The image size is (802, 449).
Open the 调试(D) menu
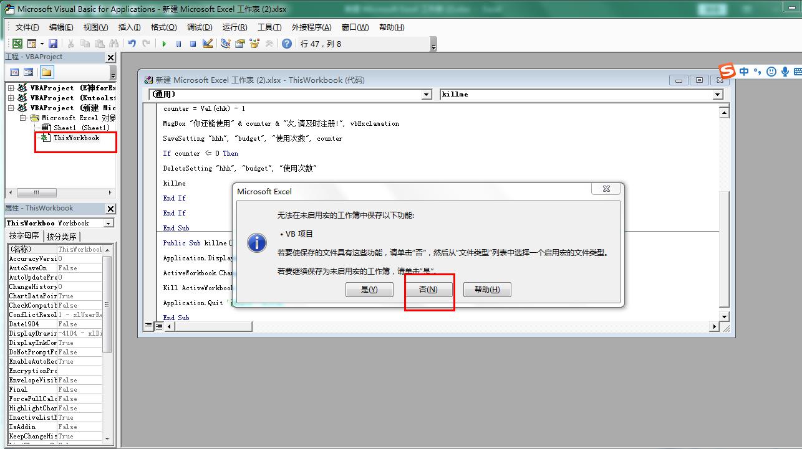(x=200, y=27)
